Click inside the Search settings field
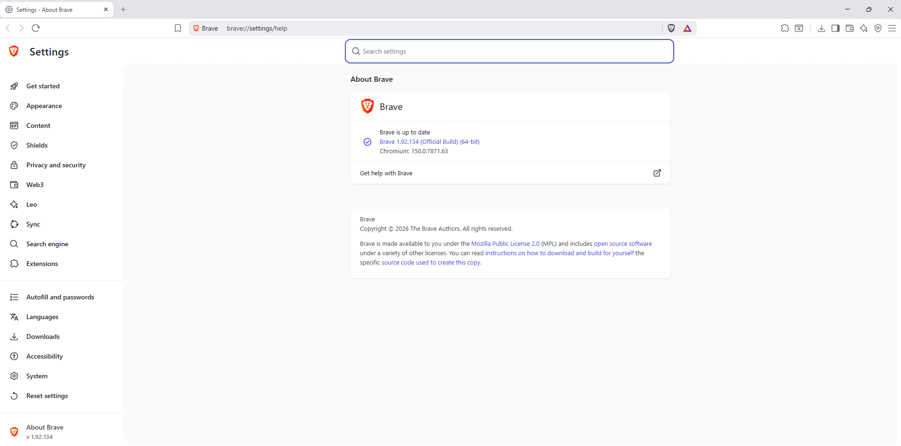The image size is (901, 446). point(510,51)
